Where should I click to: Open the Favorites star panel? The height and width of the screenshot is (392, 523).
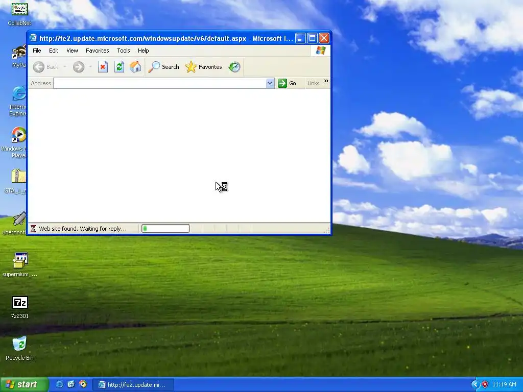[203, 67]
